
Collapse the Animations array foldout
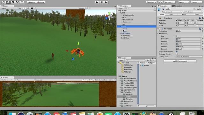pos(158,34)
